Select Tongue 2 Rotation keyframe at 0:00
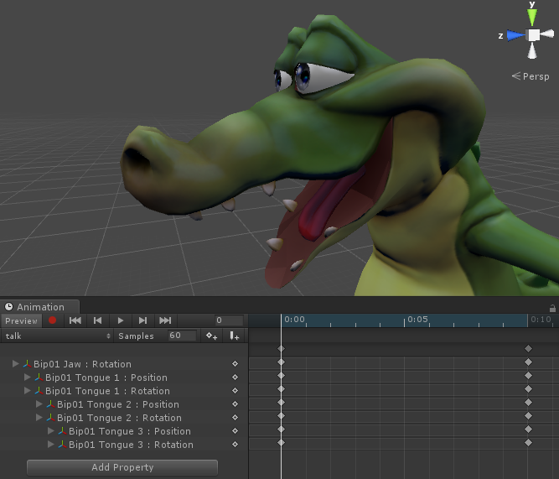559x479 pixels. [281, 416]
